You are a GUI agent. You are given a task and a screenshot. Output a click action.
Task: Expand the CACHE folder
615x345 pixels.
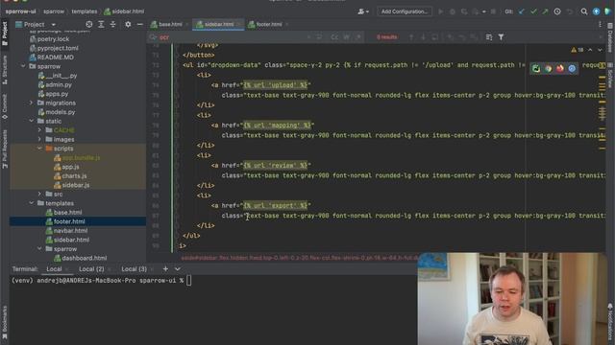[39, 130]
